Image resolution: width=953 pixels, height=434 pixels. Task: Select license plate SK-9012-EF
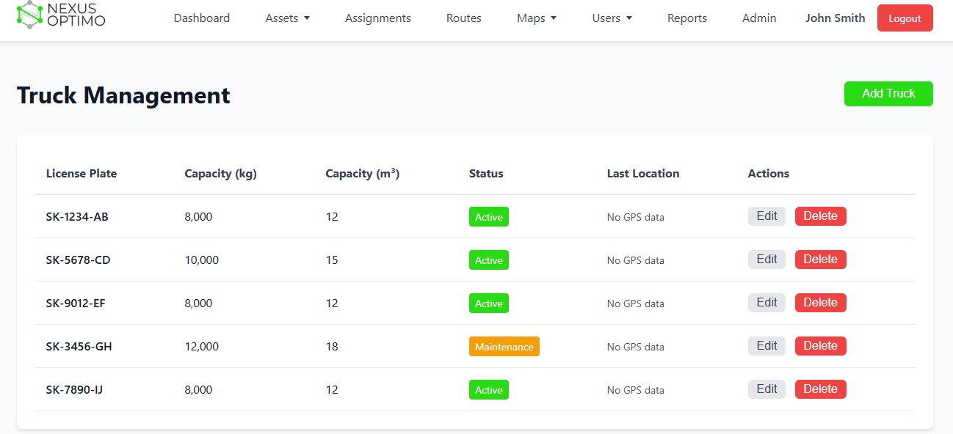(76, 304)
